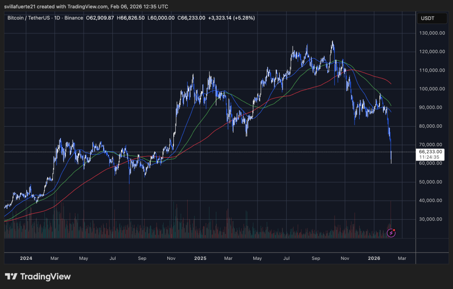The image size is (453, 289).
Task: Toggle the USDT currency button on the price scale
Action: click(x=433, y=18)
